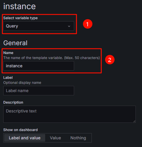This screenshot has height=147, width=142.
Task: Click the Select variable type label
Action: point(20,18)
